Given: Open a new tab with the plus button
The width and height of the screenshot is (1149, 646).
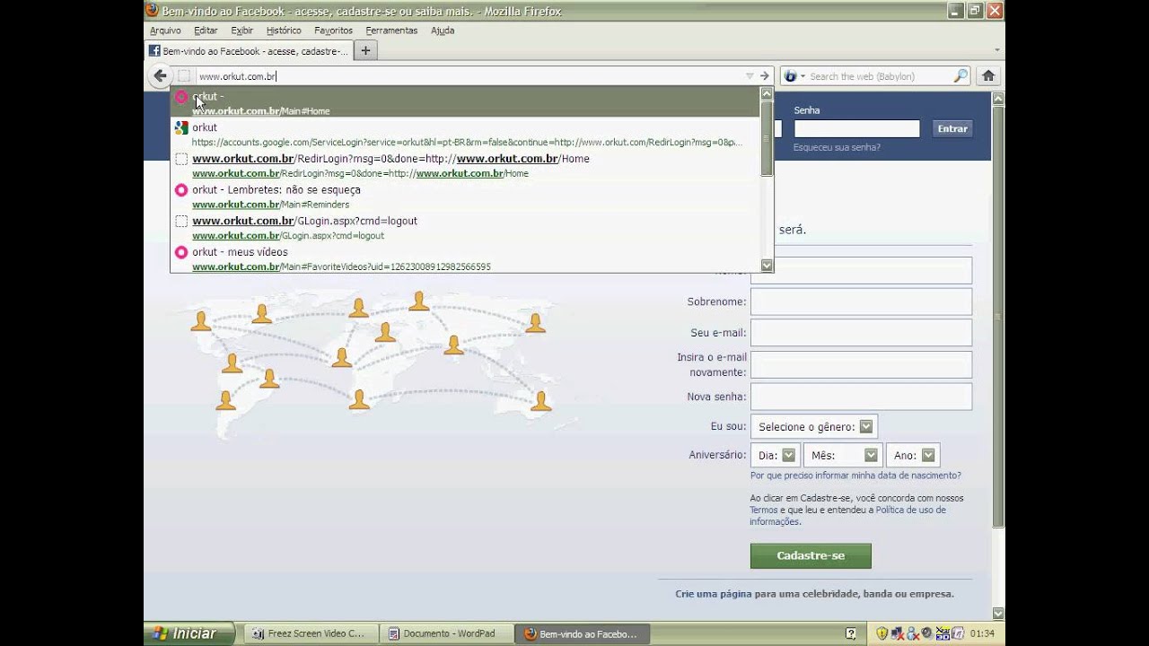Looking at the screenshot, I should click(x=365, y=51).
